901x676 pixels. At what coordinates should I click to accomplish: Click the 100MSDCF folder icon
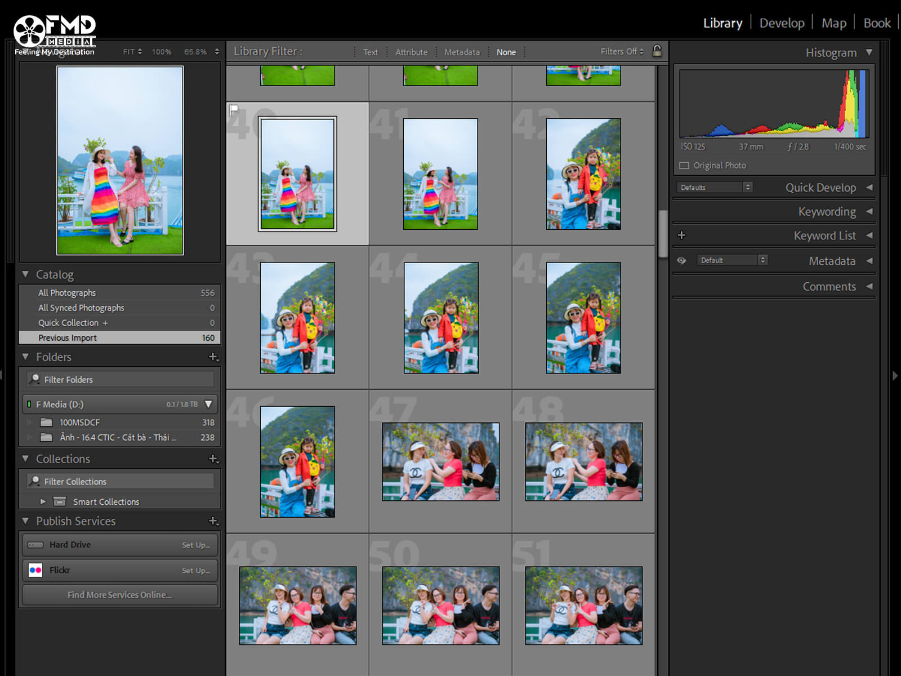[x=46, y=422]
